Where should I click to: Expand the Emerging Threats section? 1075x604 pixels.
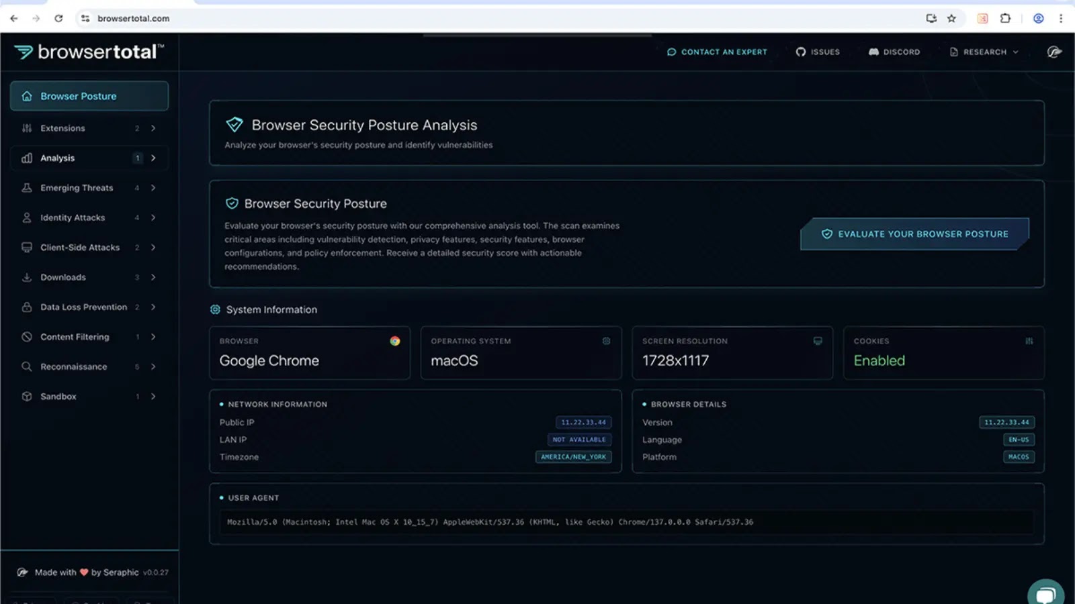tap(77, 187)
